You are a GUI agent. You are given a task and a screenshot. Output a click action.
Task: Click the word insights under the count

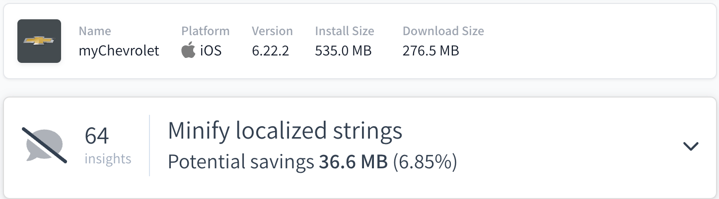(108, 159)
